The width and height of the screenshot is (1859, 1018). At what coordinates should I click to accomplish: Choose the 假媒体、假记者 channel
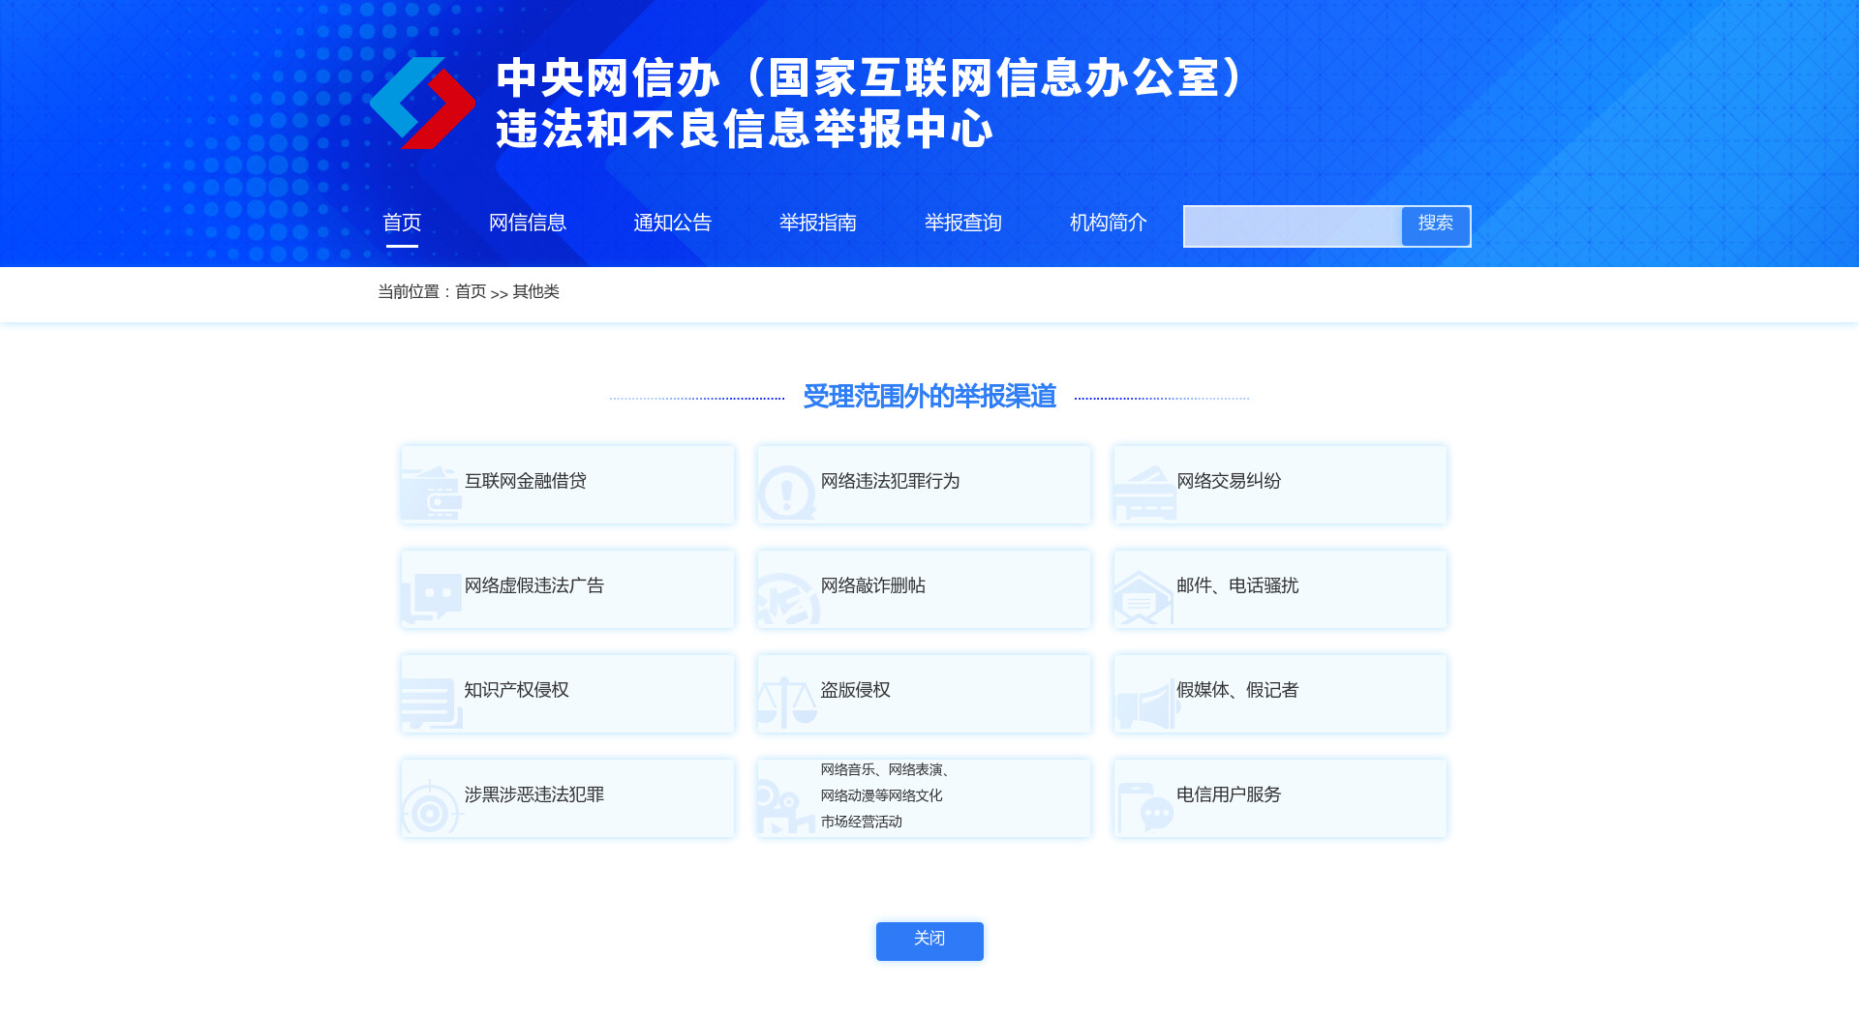tap(1280, 693)
